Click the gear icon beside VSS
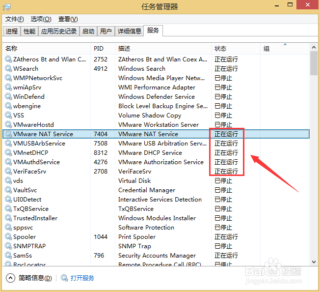320x292 pixels. pyautogui.click(x=8, y=115)
